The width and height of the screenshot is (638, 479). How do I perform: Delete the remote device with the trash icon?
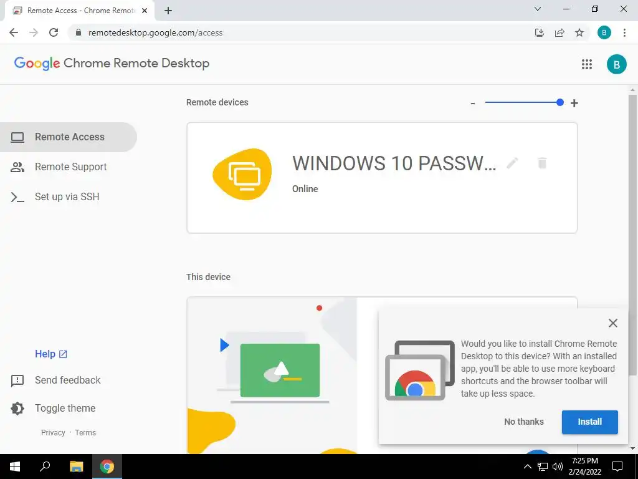point(542,163)
